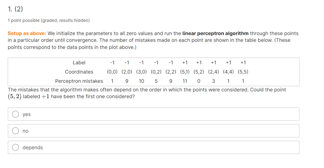Click the "no" answer label text
Image resolution: width=324 pixels, height=168 pixels.
(25, 131)
